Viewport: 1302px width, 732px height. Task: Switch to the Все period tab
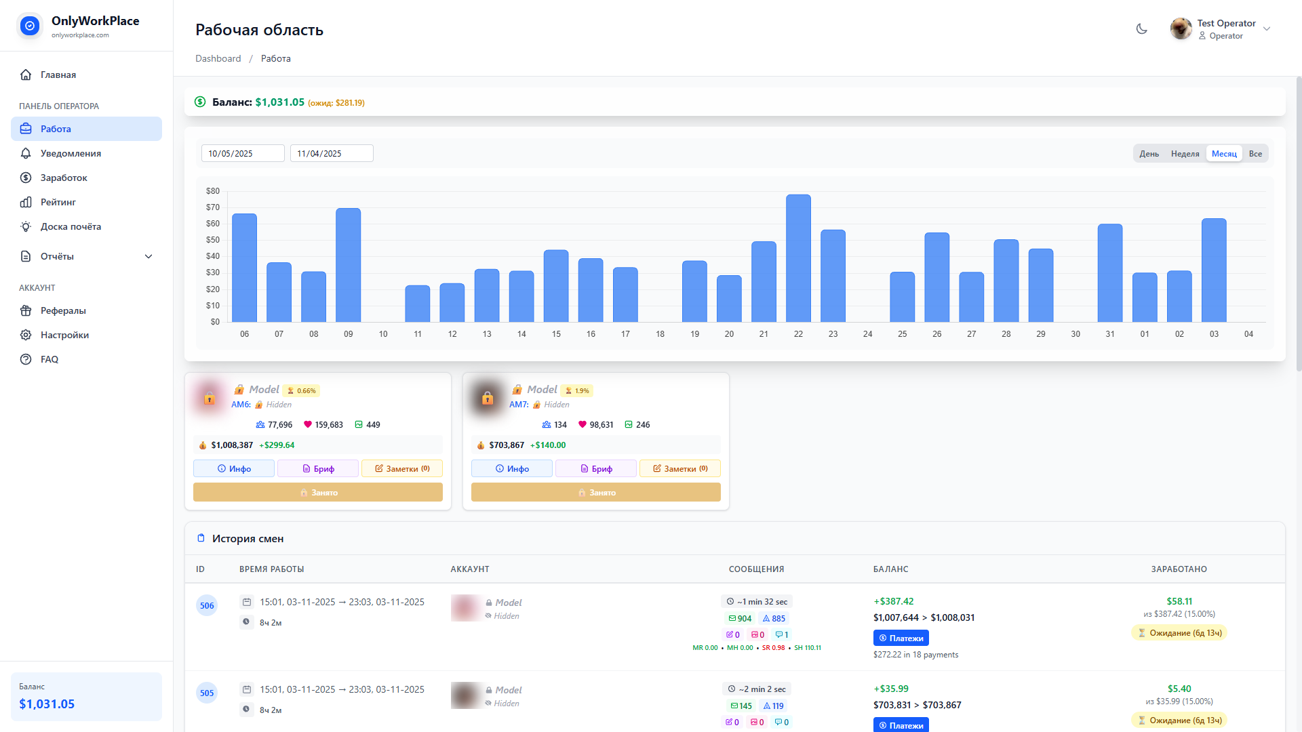(x=1255, y=153)
